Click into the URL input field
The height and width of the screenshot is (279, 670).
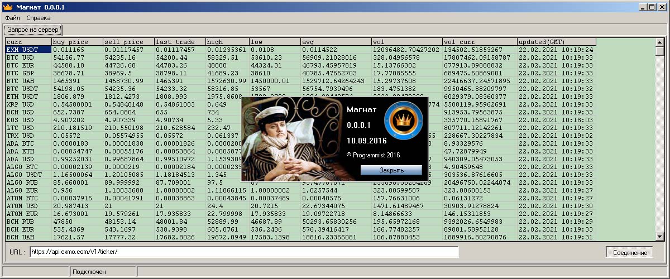[244, 252]
